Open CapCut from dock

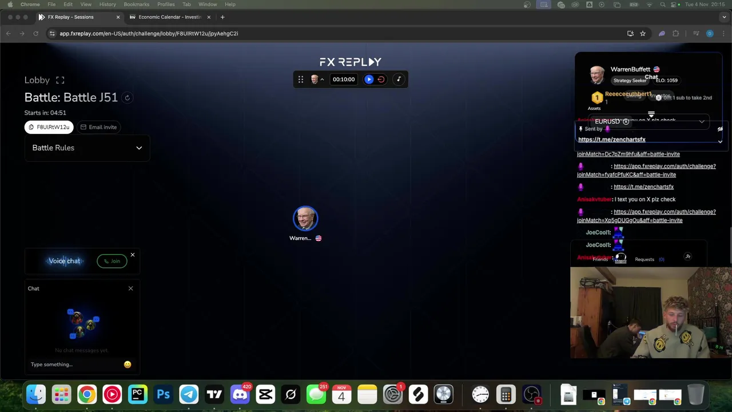tap(265, 394)
